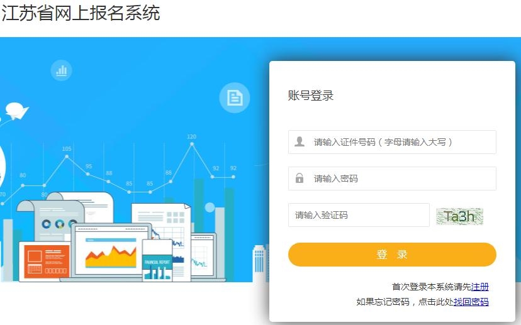Click the document circle icon in banner
The image size is (521, 325).
pyautogui.click(x=235, y=97)
